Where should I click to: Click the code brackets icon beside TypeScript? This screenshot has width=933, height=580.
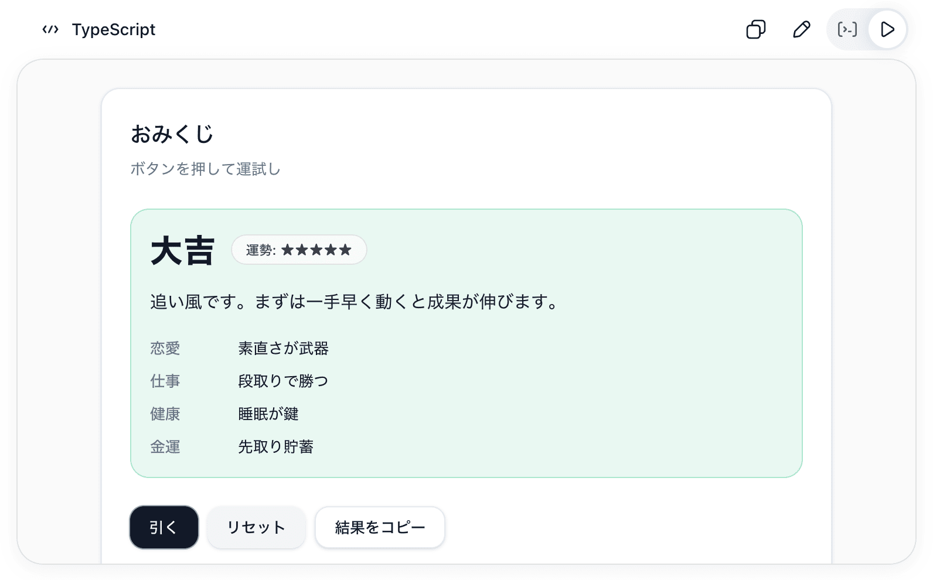pyautogui.click(x=51, y=29)
